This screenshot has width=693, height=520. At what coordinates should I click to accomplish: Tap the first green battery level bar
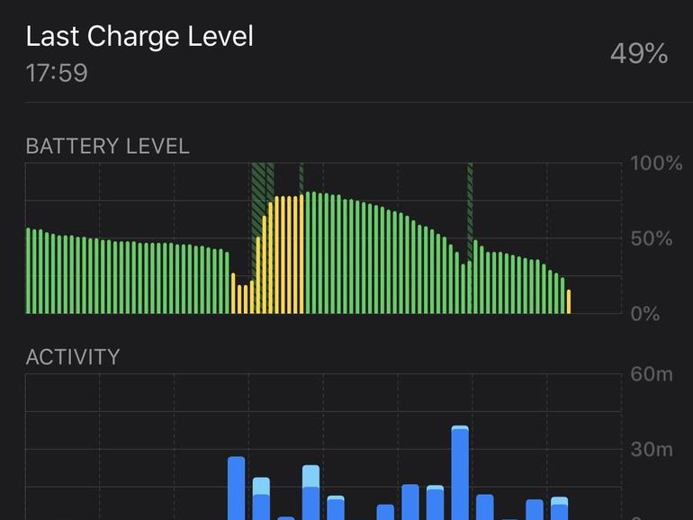(x=28, y=271)
